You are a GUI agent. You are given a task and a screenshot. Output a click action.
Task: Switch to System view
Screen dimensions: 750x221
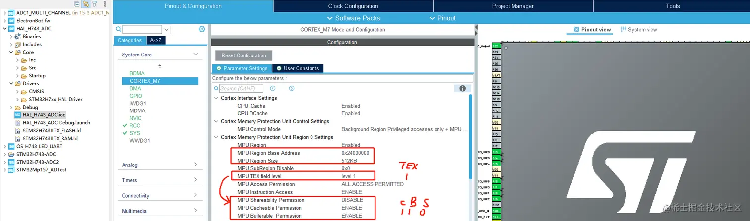[x=638, y=30]
